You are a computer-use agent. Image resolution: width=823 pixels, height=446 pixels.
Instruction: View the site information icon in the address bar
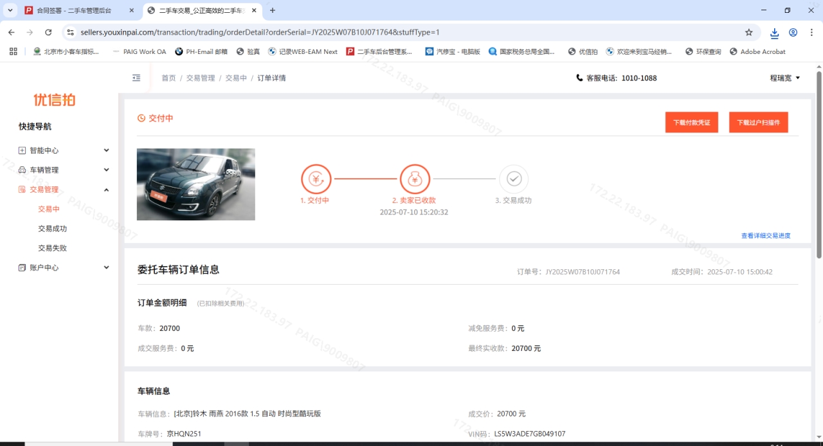click(x=70, y=32)
